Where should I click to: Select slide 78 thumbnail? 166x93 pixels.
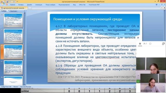point(13,81)
